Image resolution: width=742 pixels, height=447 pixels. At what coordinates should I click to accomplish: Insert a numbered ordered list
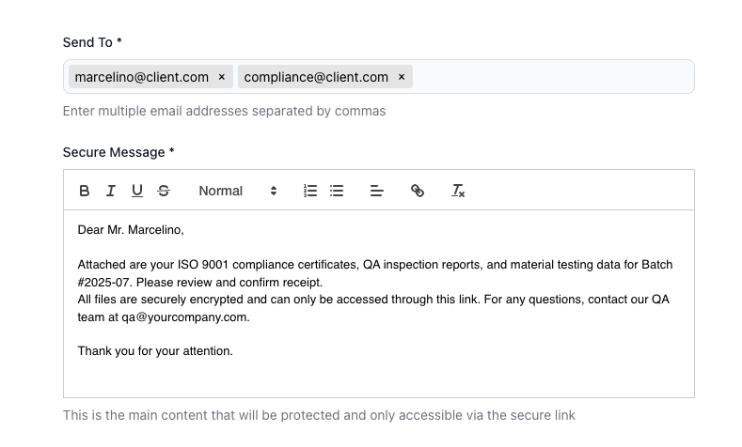tap(310, 191)
